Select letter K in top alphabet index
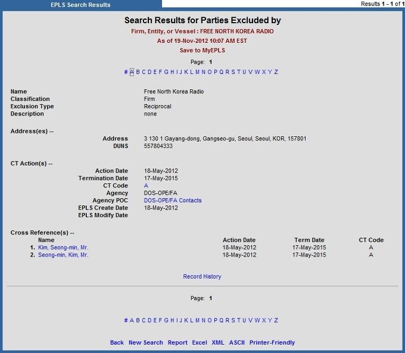405x353 pixels. coord(186,72)
